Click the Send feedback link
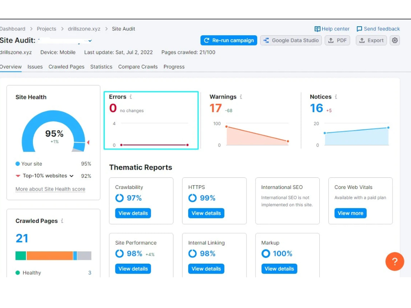 pos(378,29)
